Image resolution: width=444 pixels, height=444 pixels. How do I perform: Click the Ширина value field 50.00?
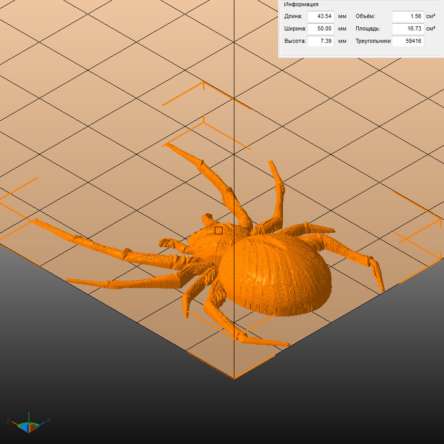pyautogui.click(x=321, y=28)
